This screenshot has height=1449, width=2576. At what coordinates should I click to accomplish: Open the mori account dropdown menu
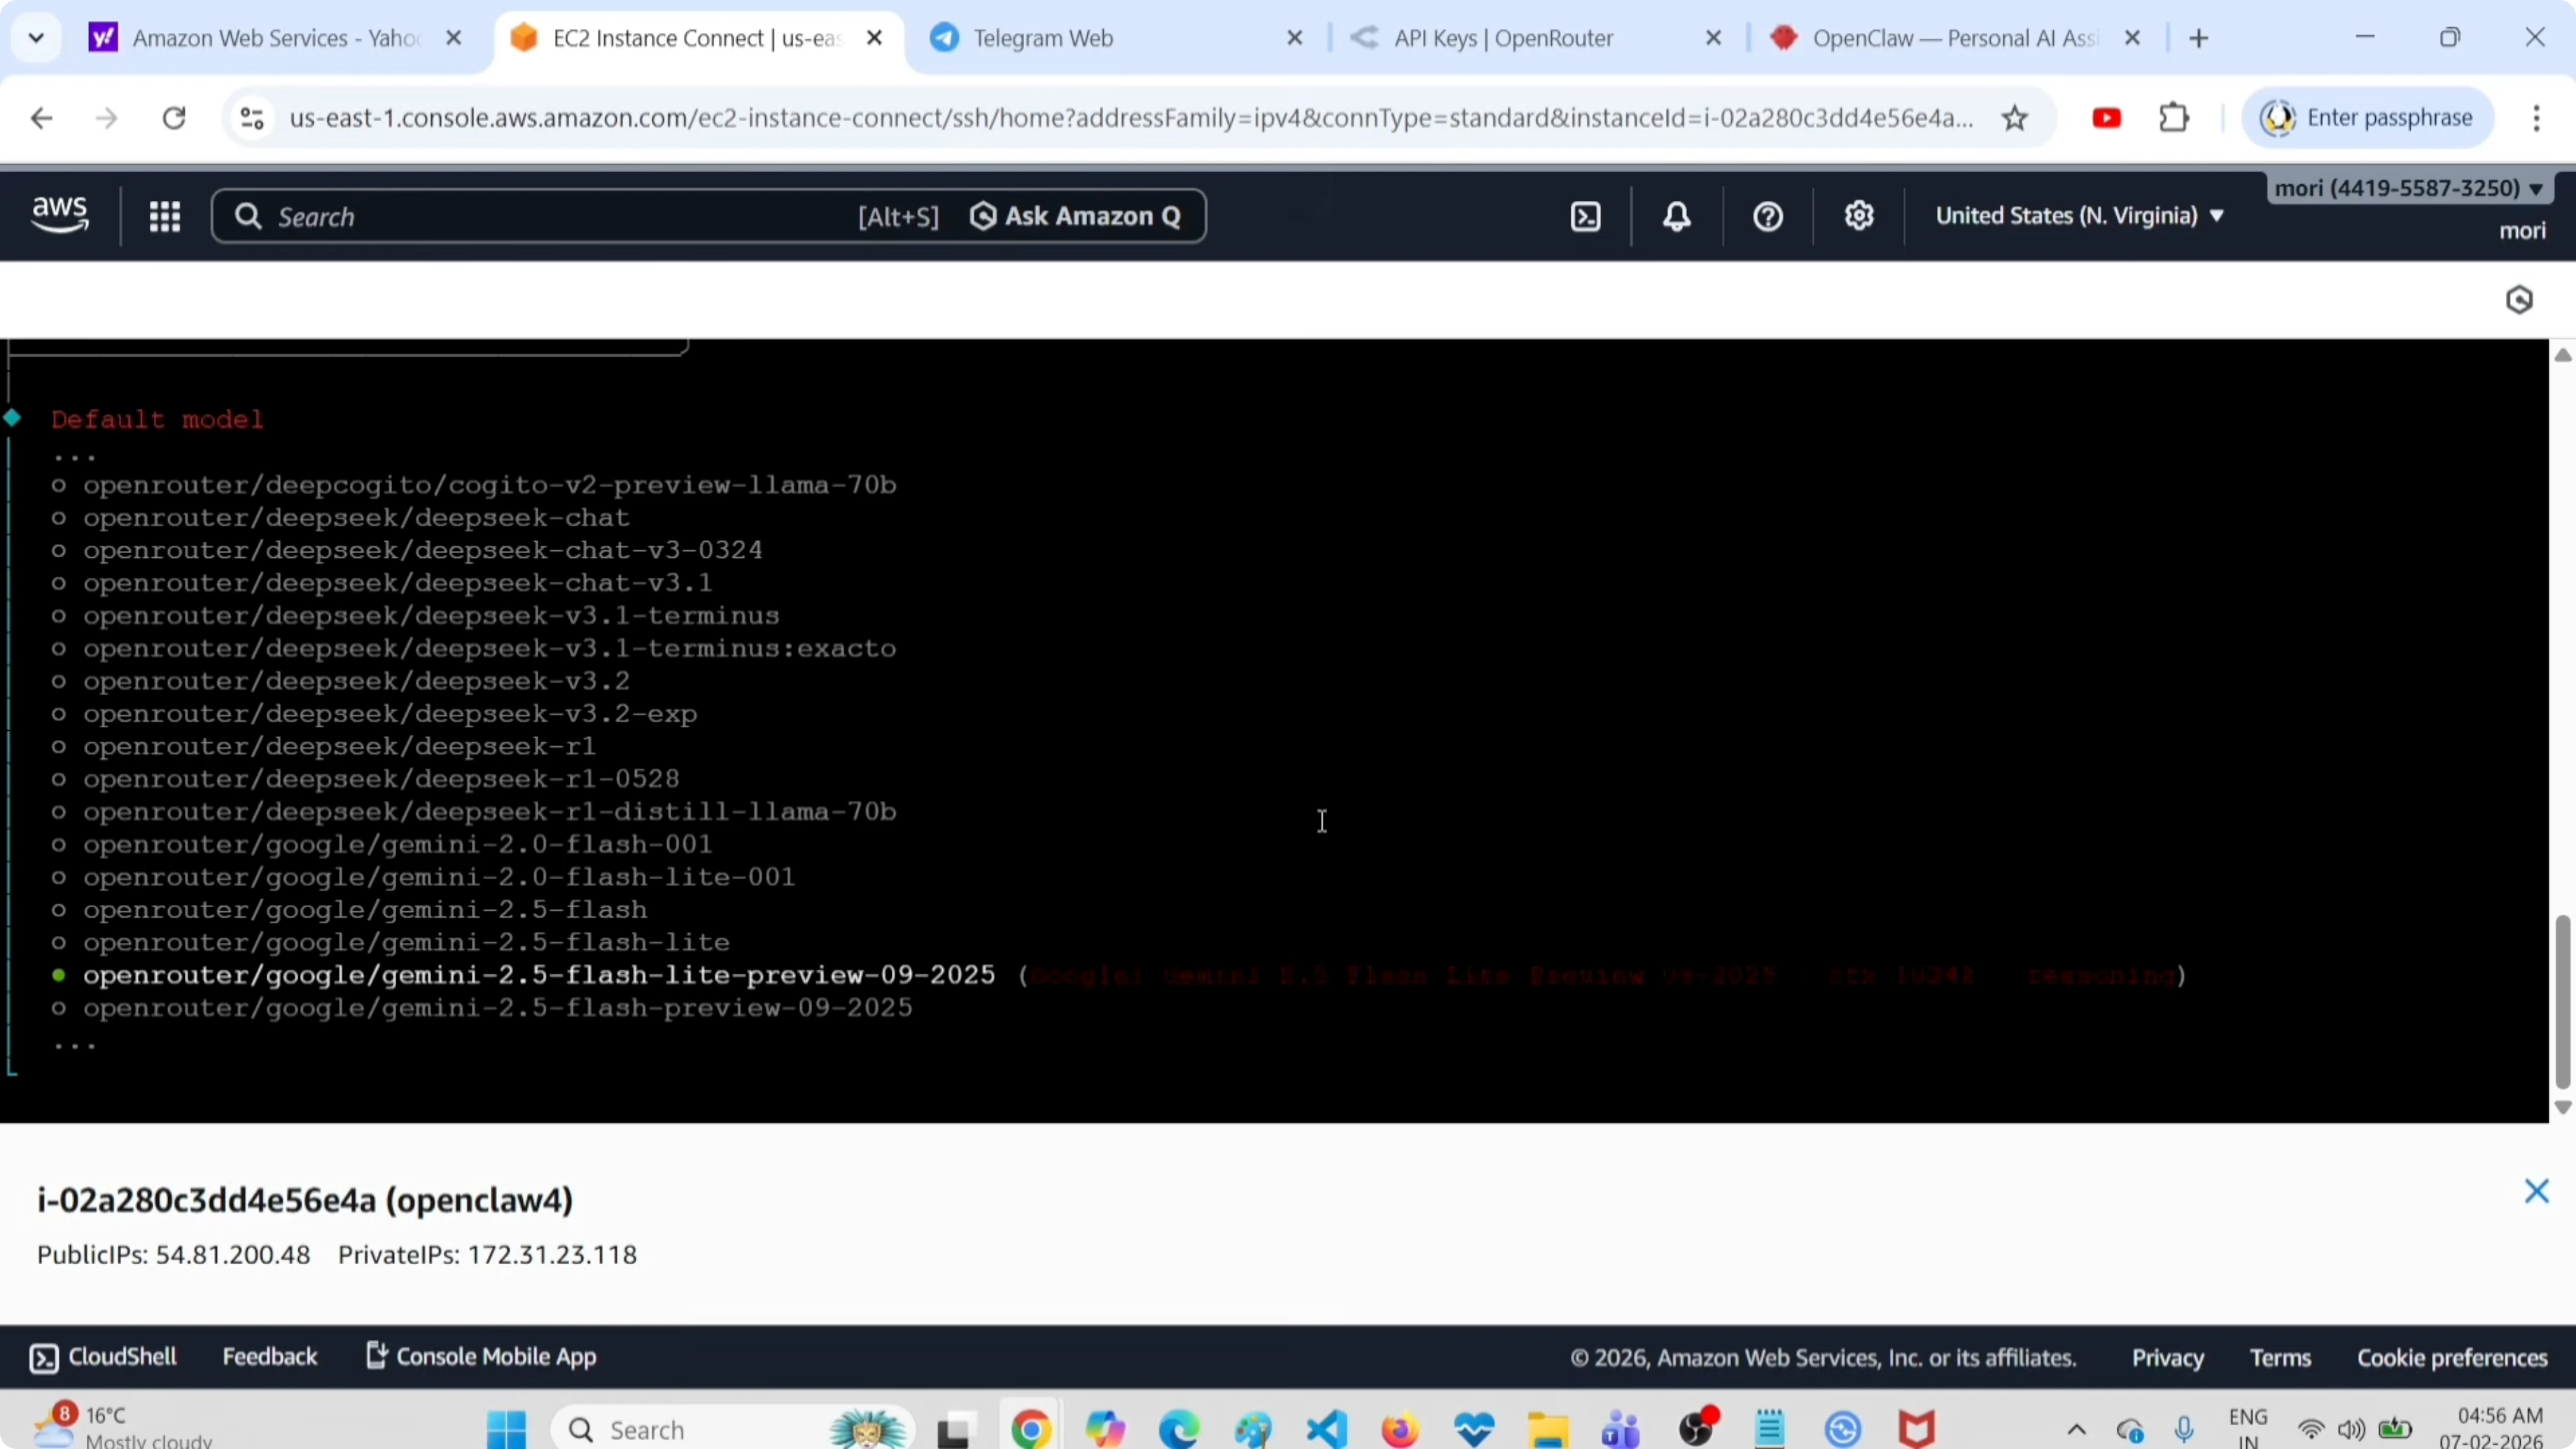pos(2409,188)
